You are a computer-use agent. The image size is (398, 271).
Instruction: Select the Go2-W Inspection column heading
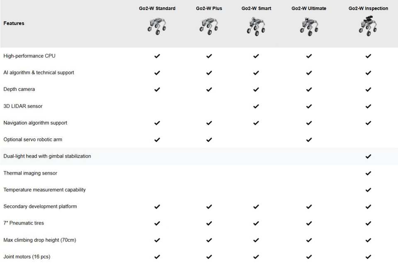click(x=368, y=8)
